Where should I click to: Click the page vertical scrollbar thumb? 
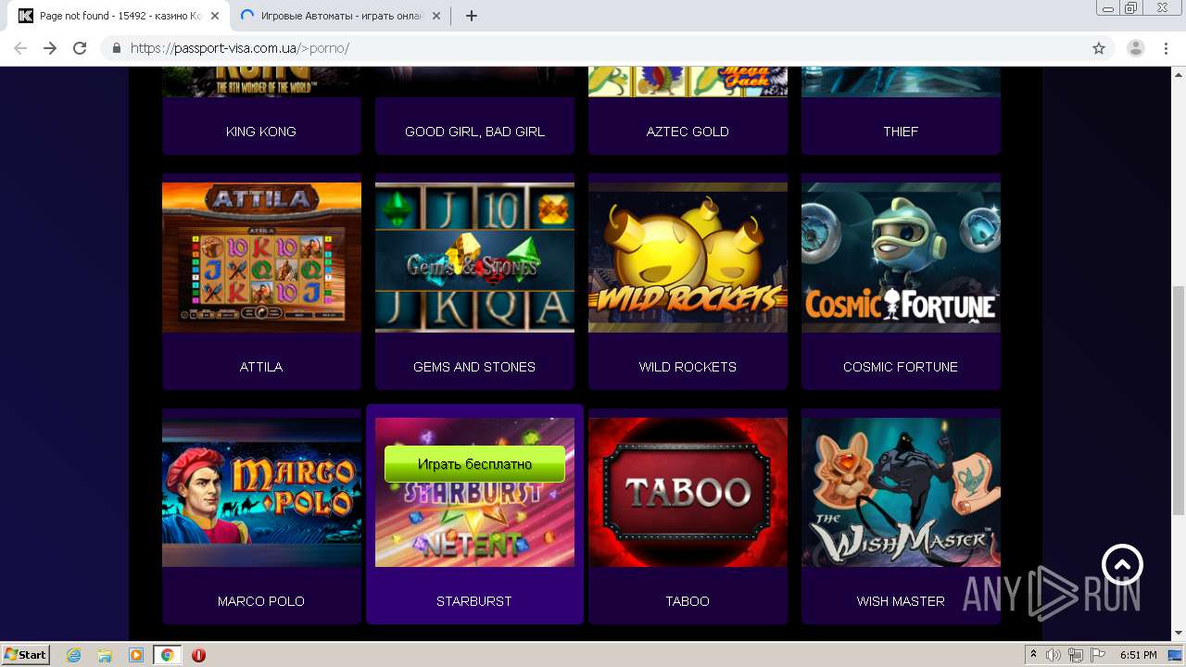point(1179,400)
